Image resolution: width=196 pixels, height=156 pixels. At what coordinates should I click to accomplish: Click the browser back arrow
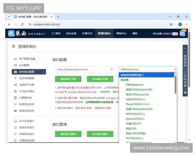[9, 24]
